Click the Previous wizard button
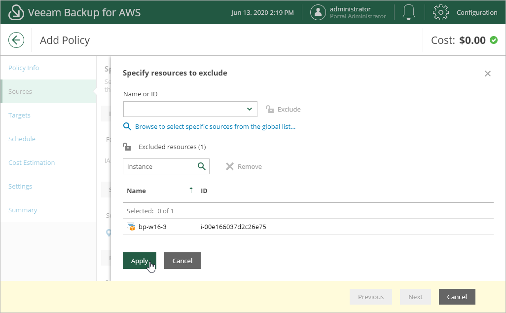This screenshot has width=506, height=313. click(371, 297)
